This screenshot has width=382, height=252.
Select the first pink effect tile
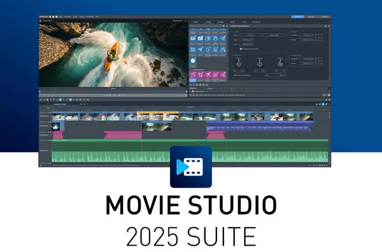click(193, 74)
